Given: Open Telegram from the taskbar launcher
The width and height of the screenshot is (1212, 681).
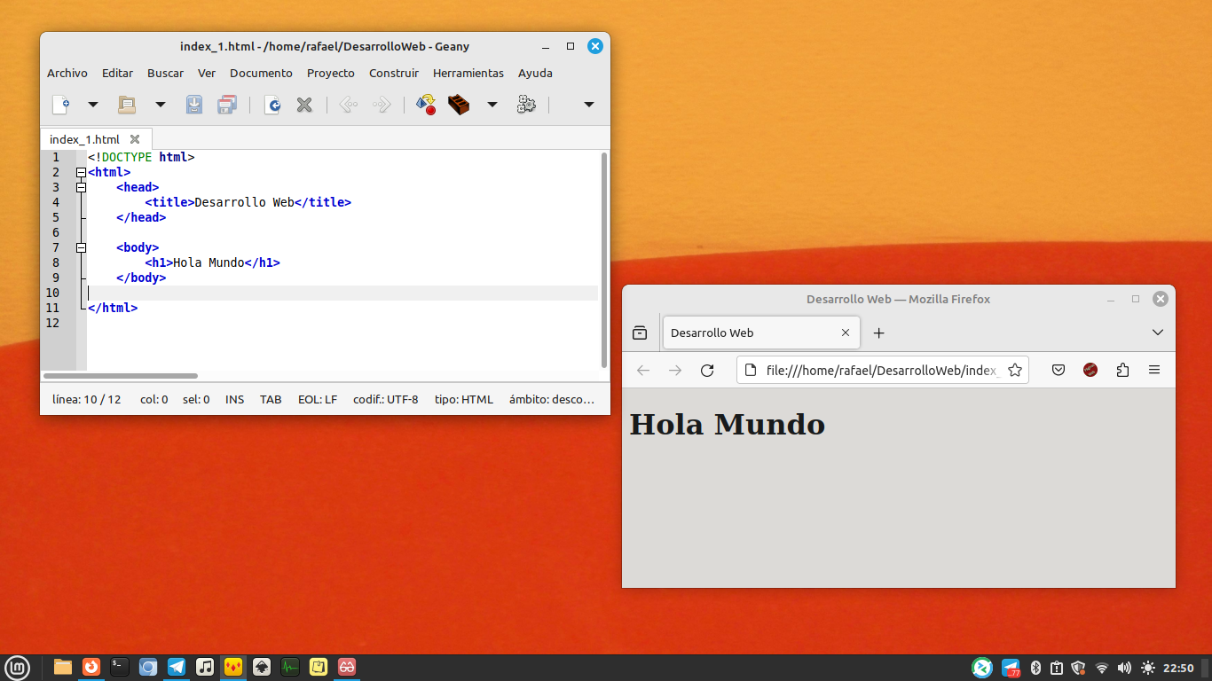Looking at the screenshot, I should click(177, 668).
